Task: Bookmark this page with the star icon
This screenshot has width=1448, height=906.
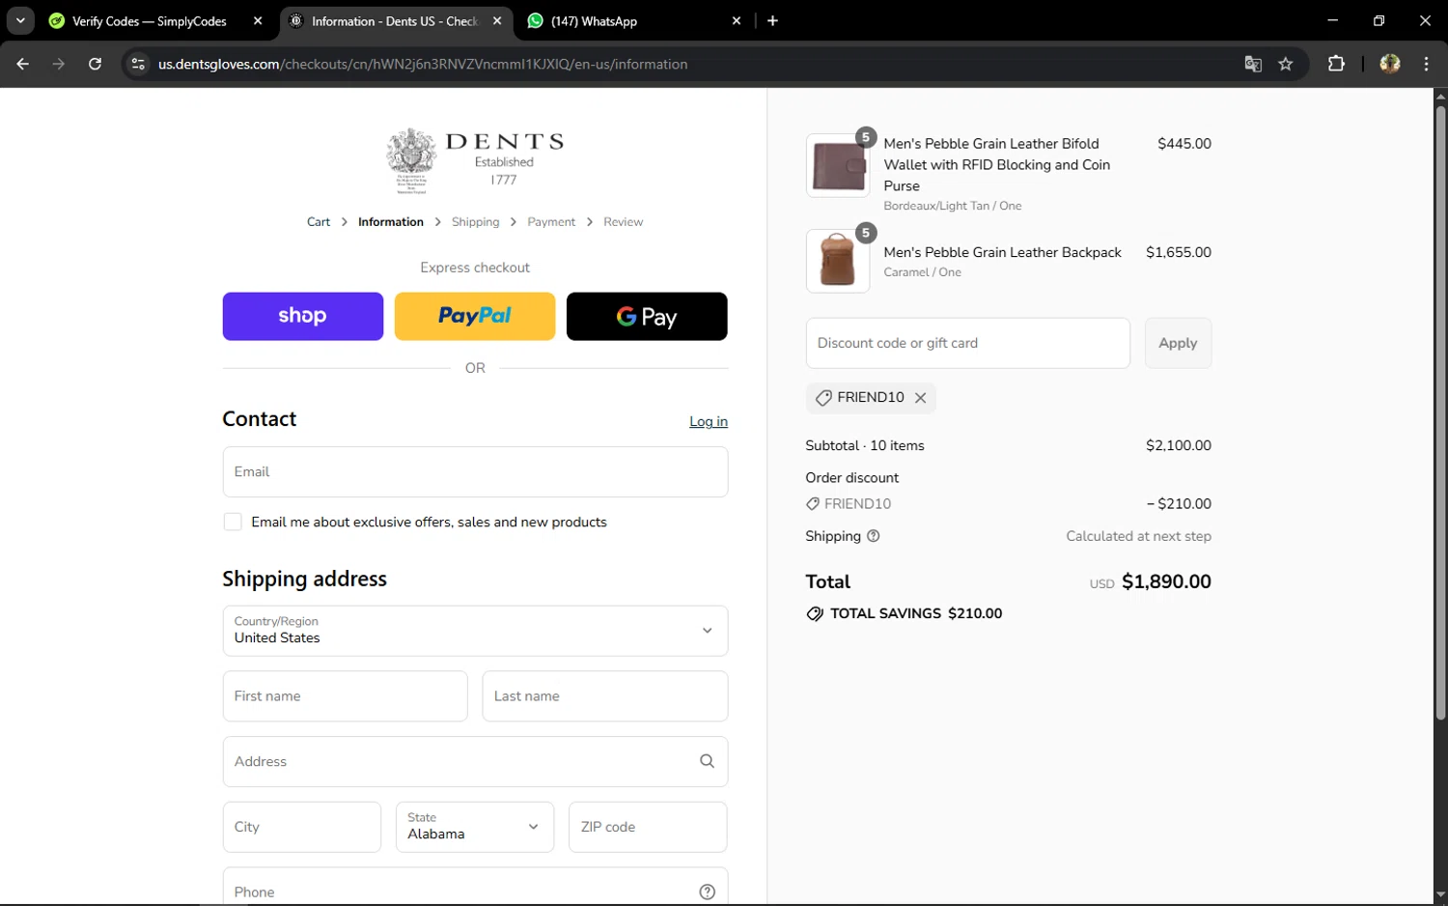Action: tap(1286, 64)
